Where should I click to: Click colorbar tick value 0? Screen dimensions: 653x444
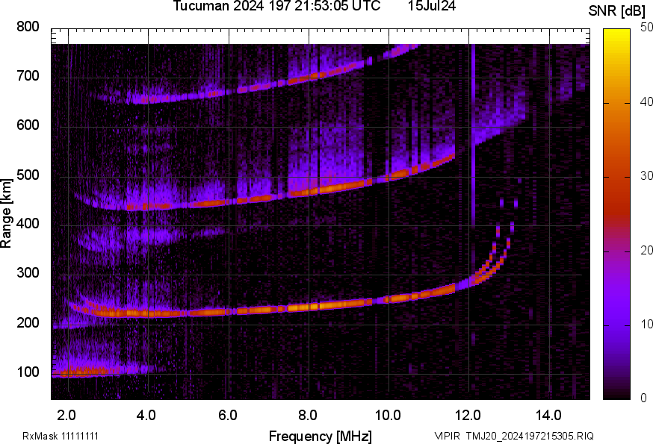pos(643,398)
